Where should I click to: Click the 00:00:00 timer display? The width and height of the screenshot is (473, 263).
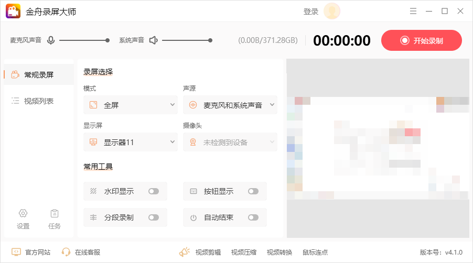pyautogui.click(x=341, y=40)
